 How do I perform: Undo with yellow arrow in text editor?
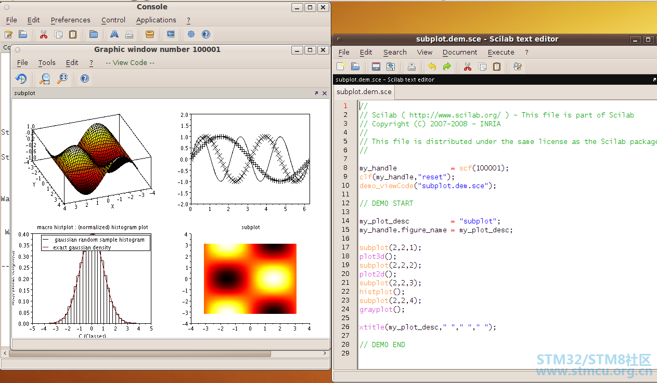(432, 67)
